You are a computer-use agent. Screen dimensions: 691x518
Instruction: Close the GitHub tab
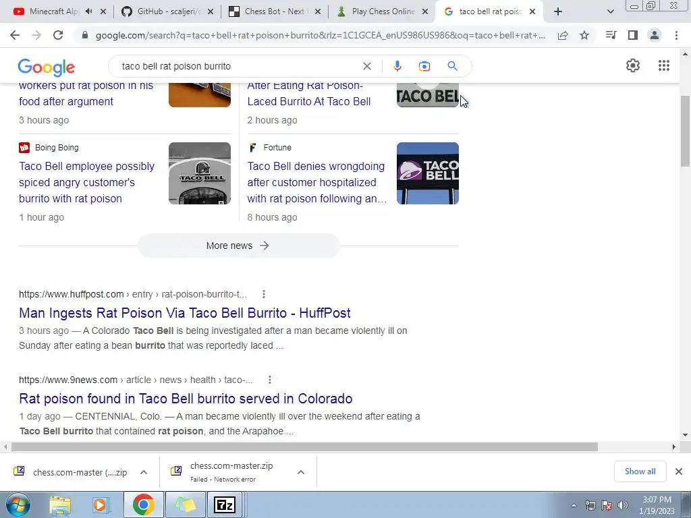[x=211, y=11]
